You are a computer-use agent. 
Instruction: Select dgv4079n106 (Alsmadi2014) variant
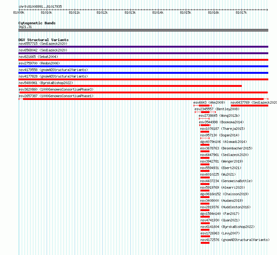[223, 142]
